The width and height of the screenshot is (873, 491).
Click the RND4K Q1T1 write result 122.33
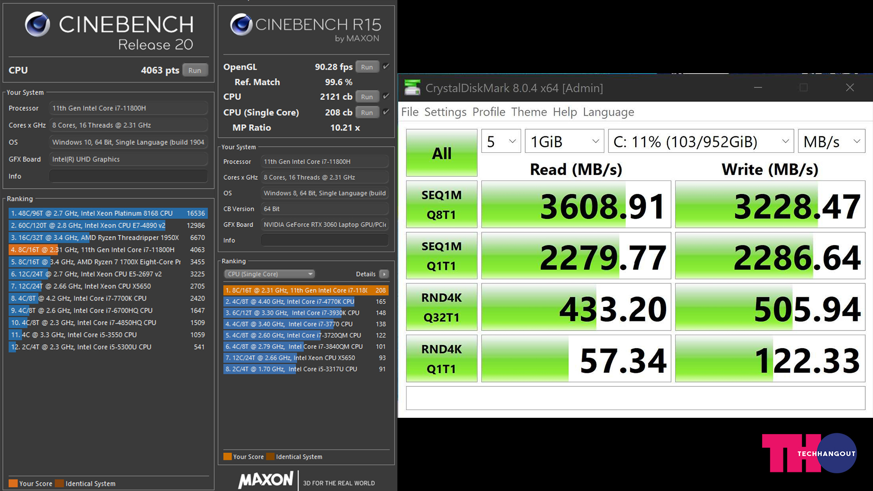click(770, 359)
